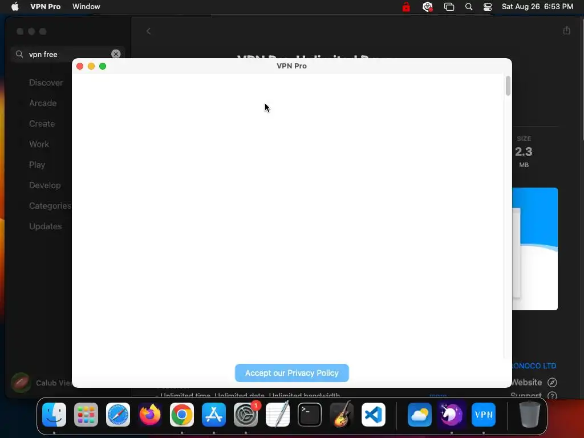The width and height of the screenshot is (584, 438).
Task: Open the Trash from the Dock
Action: [530, 415]
